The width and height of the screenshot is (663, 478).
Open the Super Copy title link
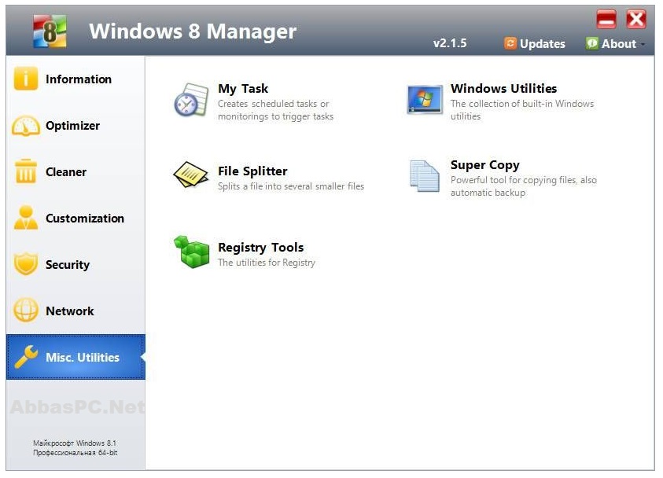pos(485,165)
